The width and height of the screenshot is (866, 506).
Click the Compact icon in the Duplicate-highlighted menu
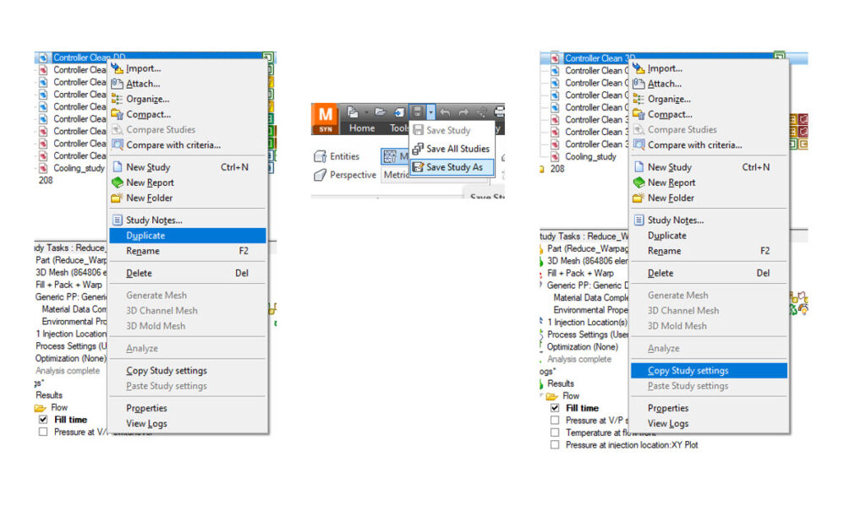[117, 114]
